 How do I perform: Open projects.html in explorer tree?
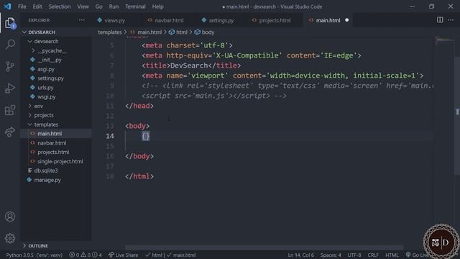pos(53,152)
